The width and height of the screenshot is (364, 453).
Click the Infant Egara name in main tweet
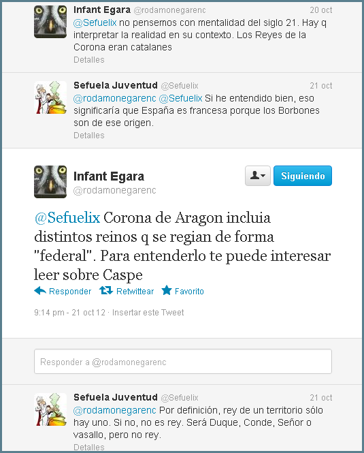pyautogui.click(x=109, y=176)
